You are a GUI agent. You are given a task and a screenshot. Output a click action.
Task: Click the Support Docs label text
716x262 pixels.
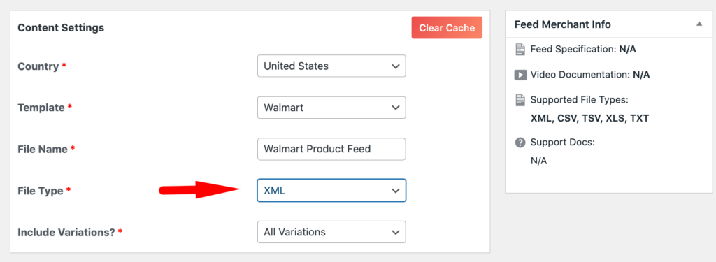[563, 142]
